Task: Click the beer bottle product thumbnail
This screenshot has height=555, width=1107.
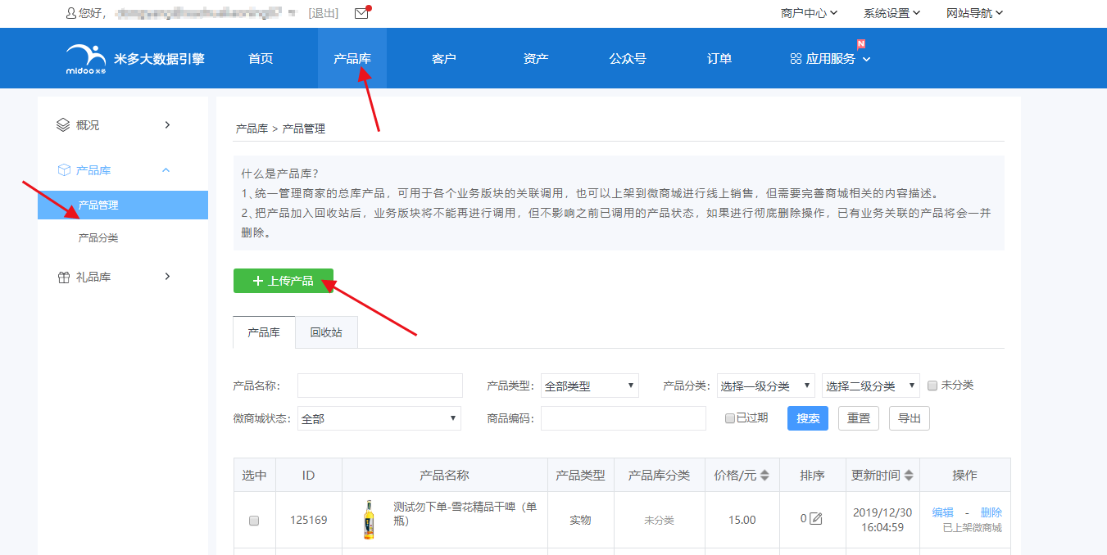Action: [369, 520]
